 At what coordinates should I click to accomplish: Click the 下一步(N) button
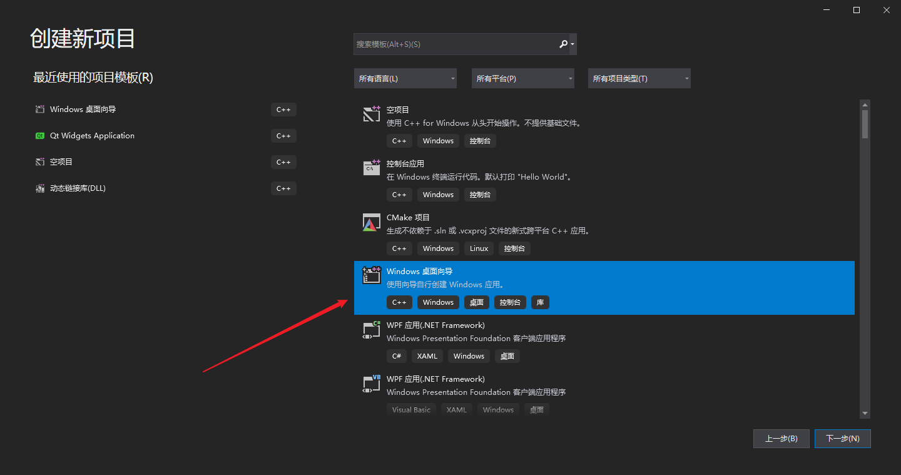click(x=842, y=439)
